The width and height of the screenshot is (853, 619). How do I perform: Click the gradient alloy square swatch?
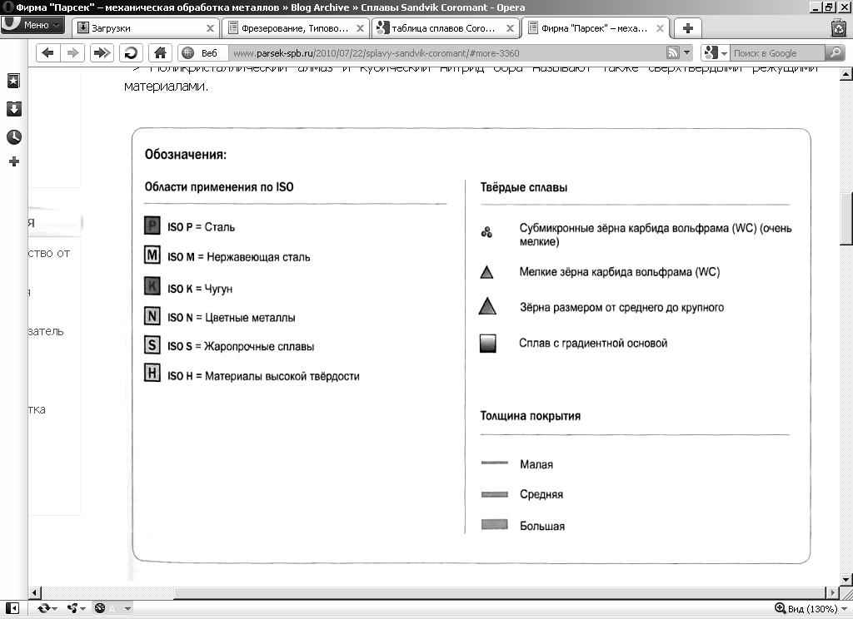(x=488, y=344)
